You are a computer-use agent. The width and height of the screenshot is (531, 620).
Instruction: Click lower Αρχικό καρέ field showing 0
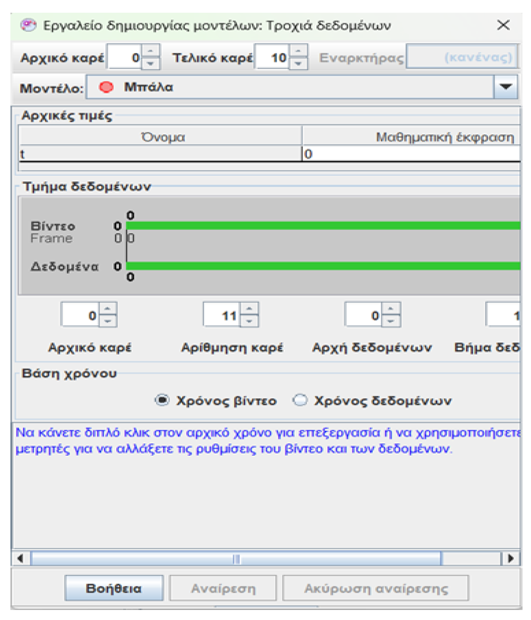click(x=80, y=315)
